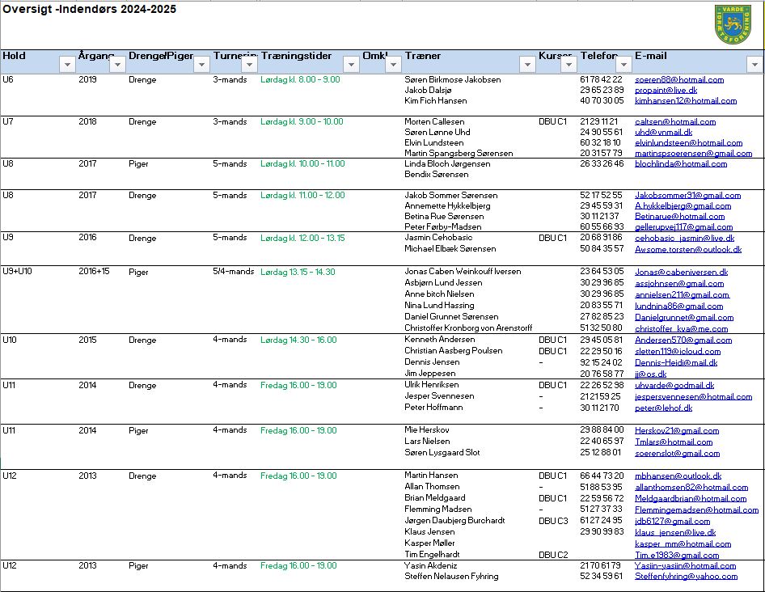Select cell Lørdag 13.15 - 14.30
The width and height of the screenshot is (765, 592).
(298, 272)
